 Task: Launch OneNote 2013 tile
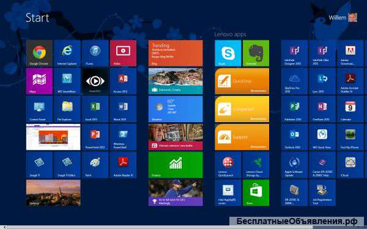point(322,109)
